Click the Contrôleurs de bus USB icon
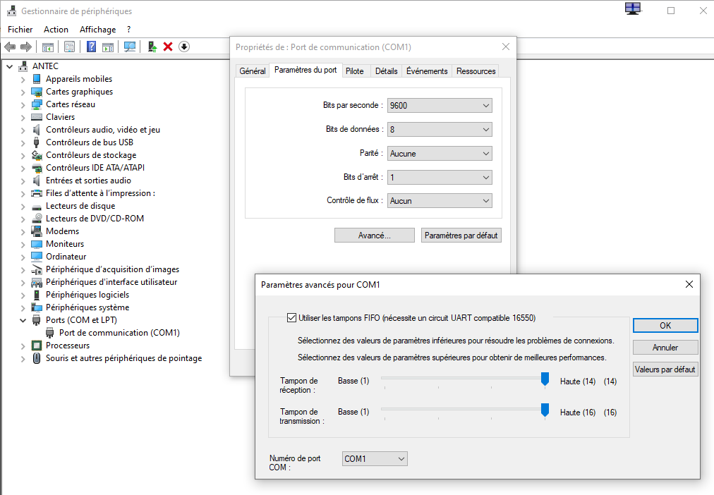Screen dimensions: 714x495 [x=37, y=142]
